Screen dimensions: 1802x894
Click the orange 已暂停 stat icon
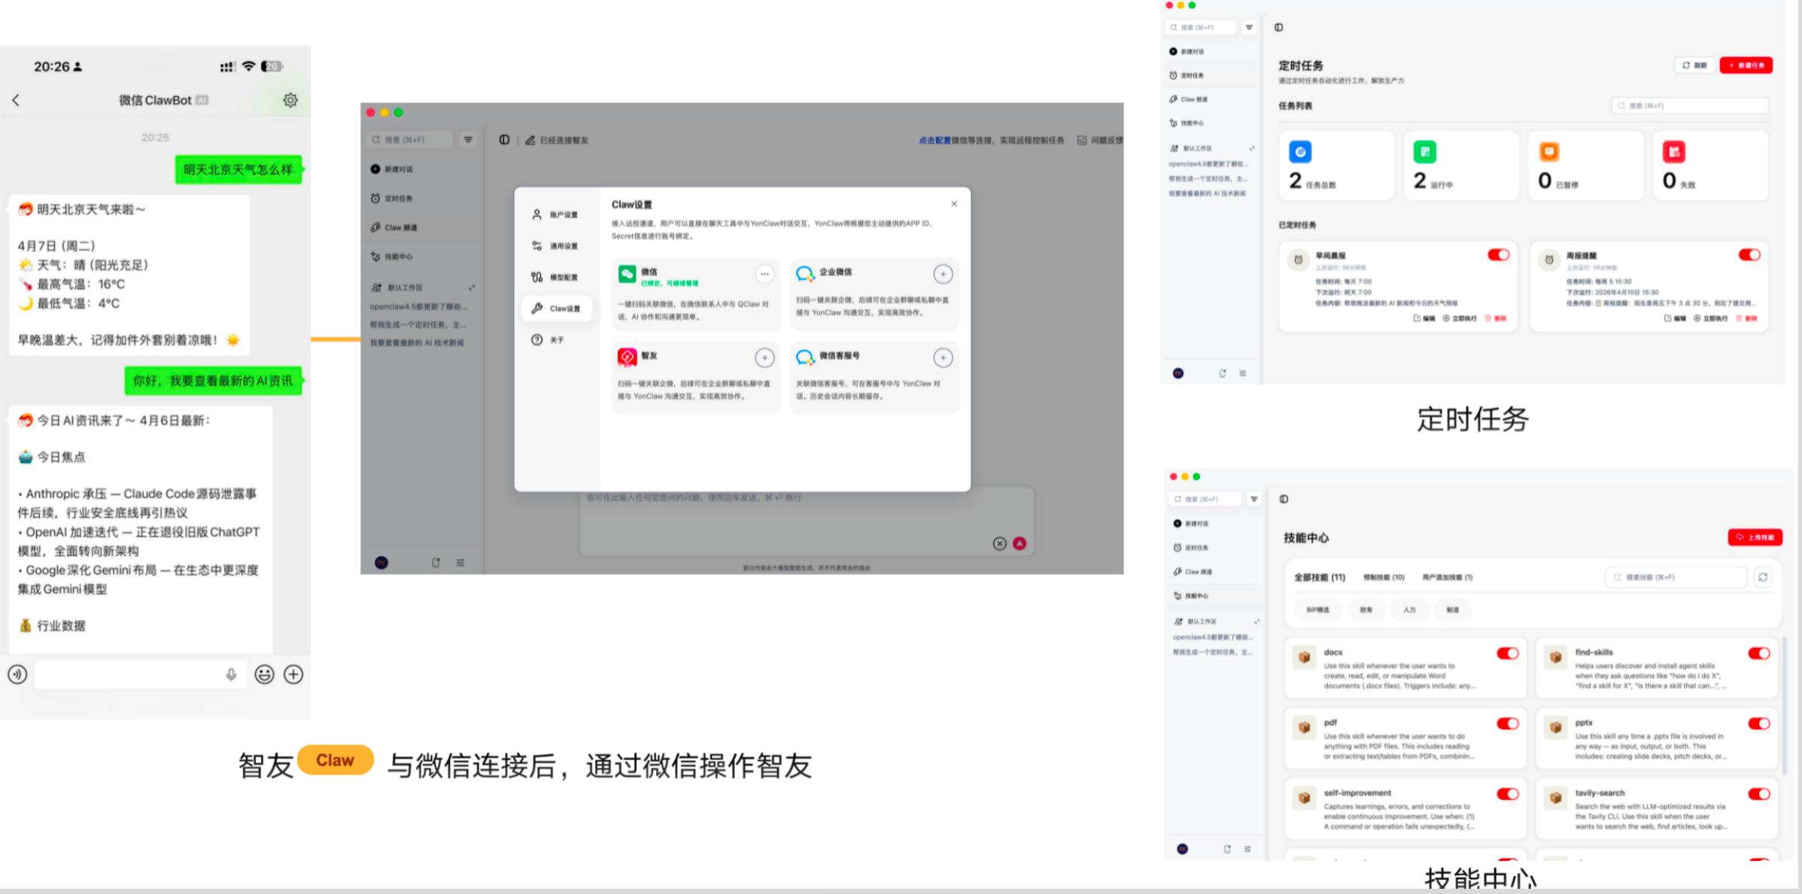1549,152
